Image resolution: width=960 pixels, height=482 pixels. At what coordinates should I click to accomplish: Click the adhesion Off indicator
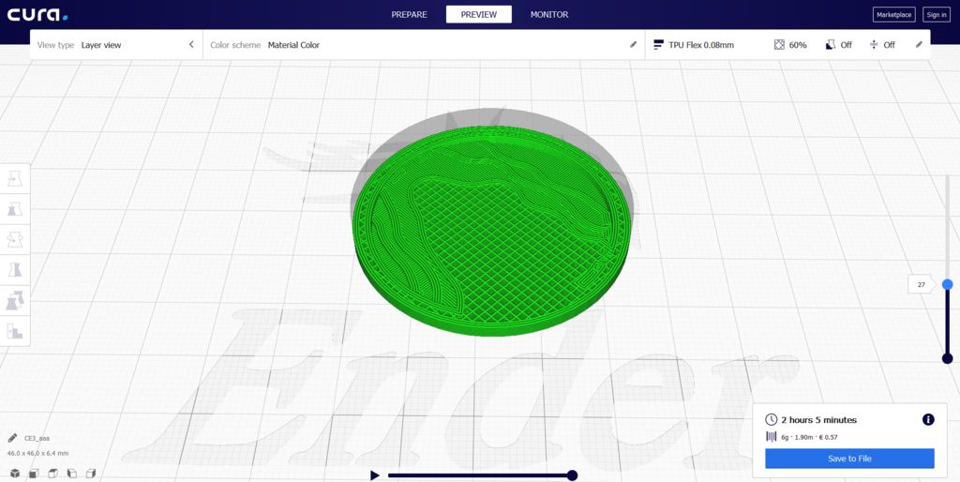882,45
